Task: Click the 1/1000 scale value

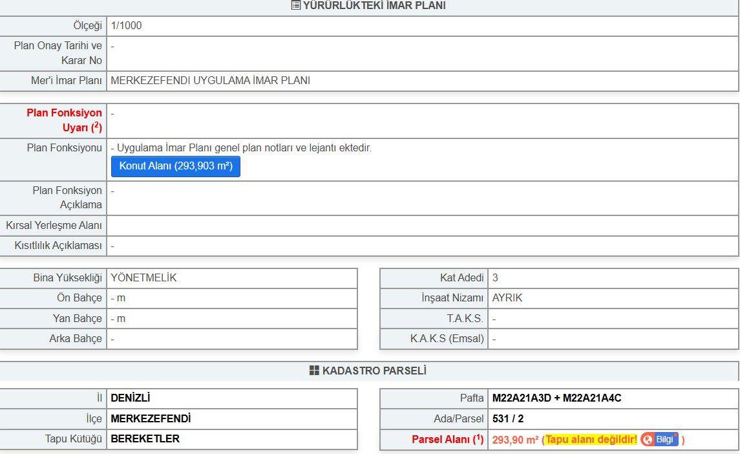Action: 126,26
